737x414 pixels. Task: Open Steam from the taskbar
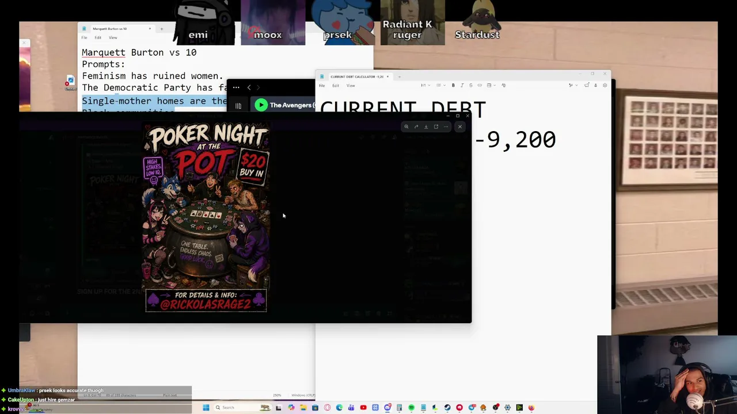click(x=447, y=408)
